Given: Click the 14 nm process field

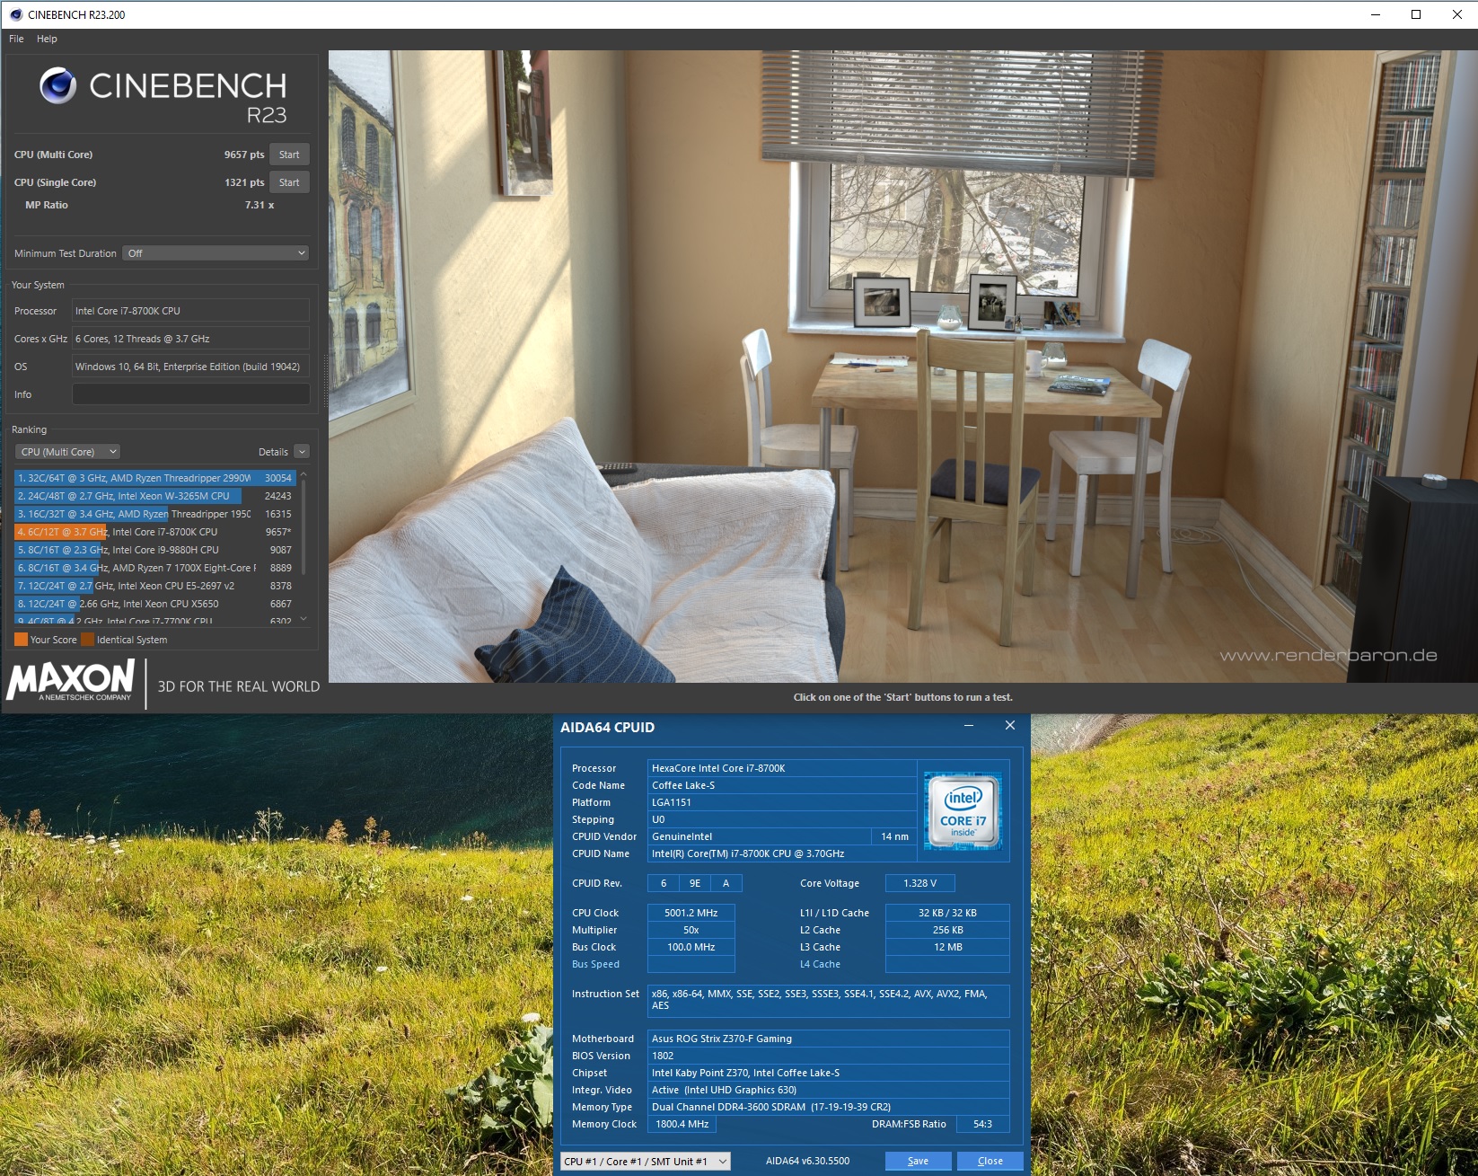Looking at the screenshot, I should (894, 836).
